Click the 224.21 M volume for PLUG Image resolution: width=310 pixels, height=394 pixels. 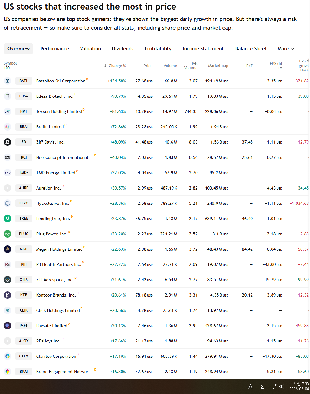click(x=168, y=234)
